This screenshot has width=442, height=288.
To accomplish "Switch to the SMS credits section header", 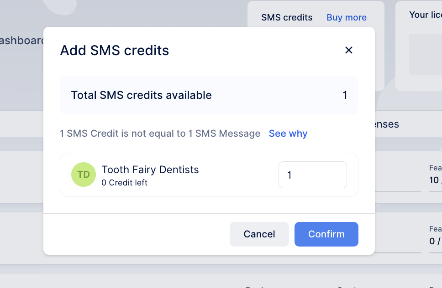I will pyautogui.click(x=287, y=17).
